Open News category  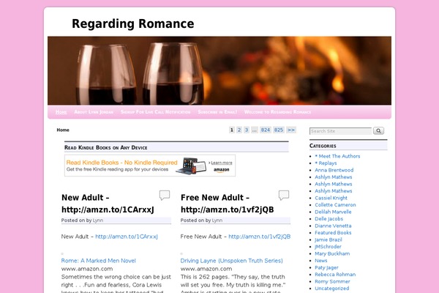pos(321,261)
